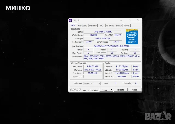Click the Level 3 value 8 MBytes
This screenshot has width=175, height=124.
122,77
